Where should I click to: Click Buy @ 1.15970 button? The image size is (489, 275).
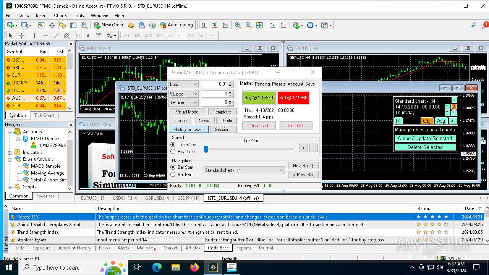[x=259, y=98]
